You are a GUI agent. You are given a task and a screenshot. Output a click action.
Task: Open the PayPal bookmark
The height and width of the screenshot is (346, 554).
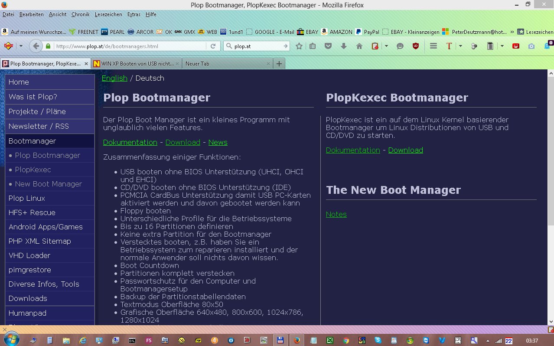(368, 32)
